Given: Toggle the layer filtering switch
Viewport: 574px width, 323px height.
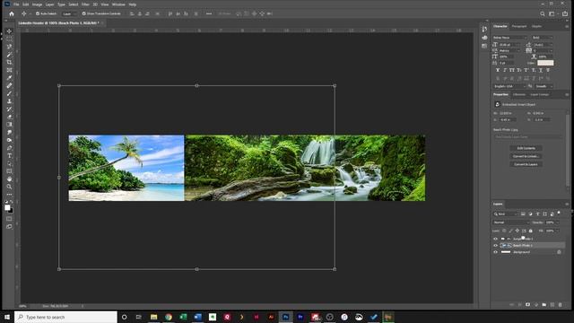Looking at the screenshot, I should 559,214.
